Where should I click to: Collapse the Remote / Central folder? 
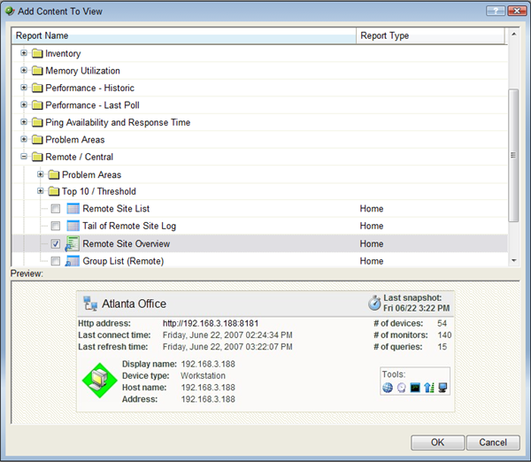[24, 157]
